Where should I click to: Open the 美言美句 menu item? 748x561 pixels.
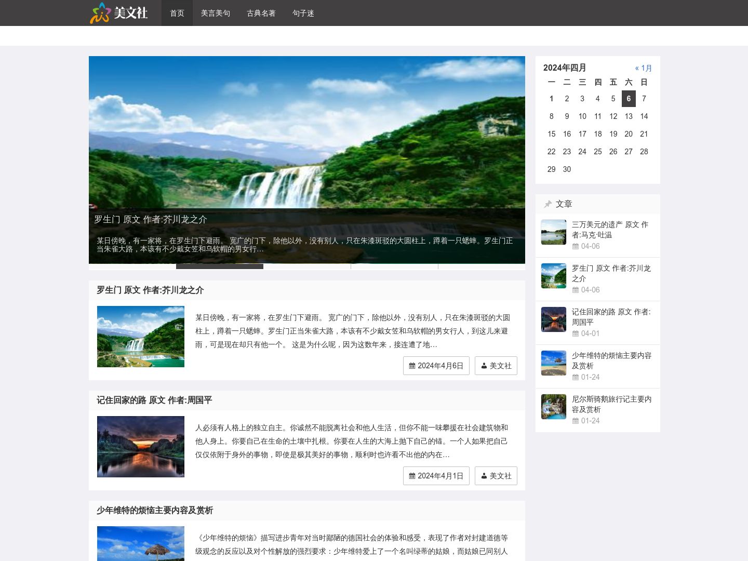216,13
